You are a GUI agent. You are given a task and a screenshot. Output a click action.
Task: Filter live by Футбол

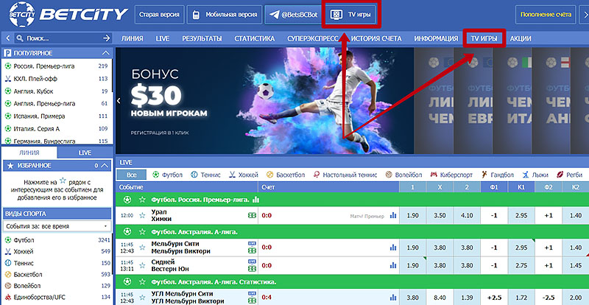(168, 175)
